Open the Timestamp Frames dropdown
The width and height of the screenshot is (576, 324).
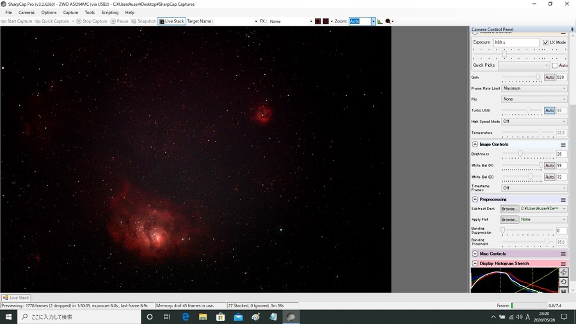534,188
